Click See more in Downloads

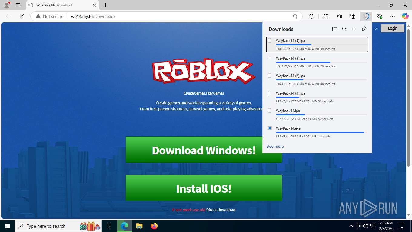[x=275, y=146]
